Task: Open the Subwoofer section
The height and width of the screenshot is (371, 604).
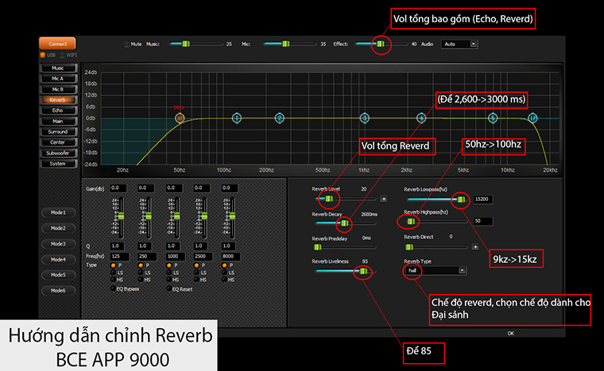Action: tap(58, 153)
